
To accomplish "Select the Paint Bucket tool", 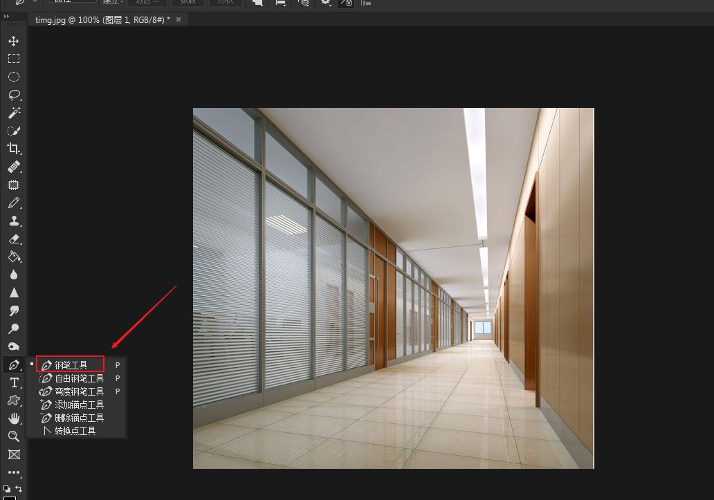I will [14, 257].
